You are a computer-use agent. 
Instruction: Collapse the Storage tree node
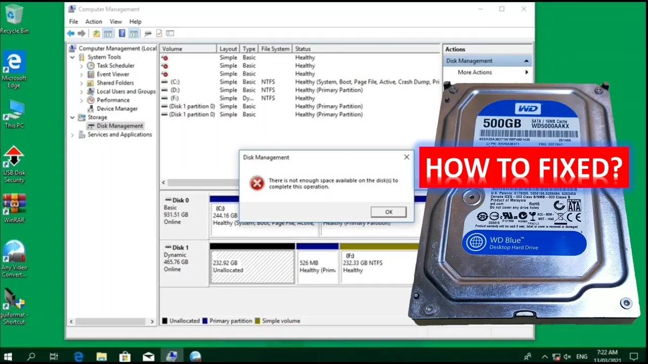point(73,117)
